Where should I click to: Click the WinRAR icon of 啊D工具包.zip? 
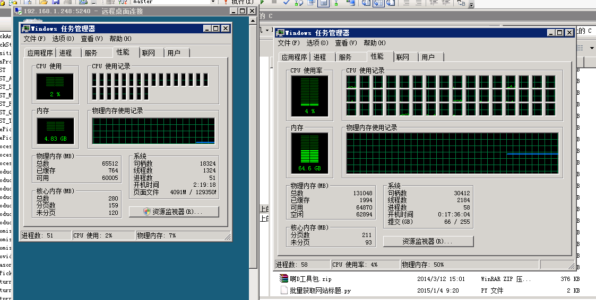click(x=283, y=278)
